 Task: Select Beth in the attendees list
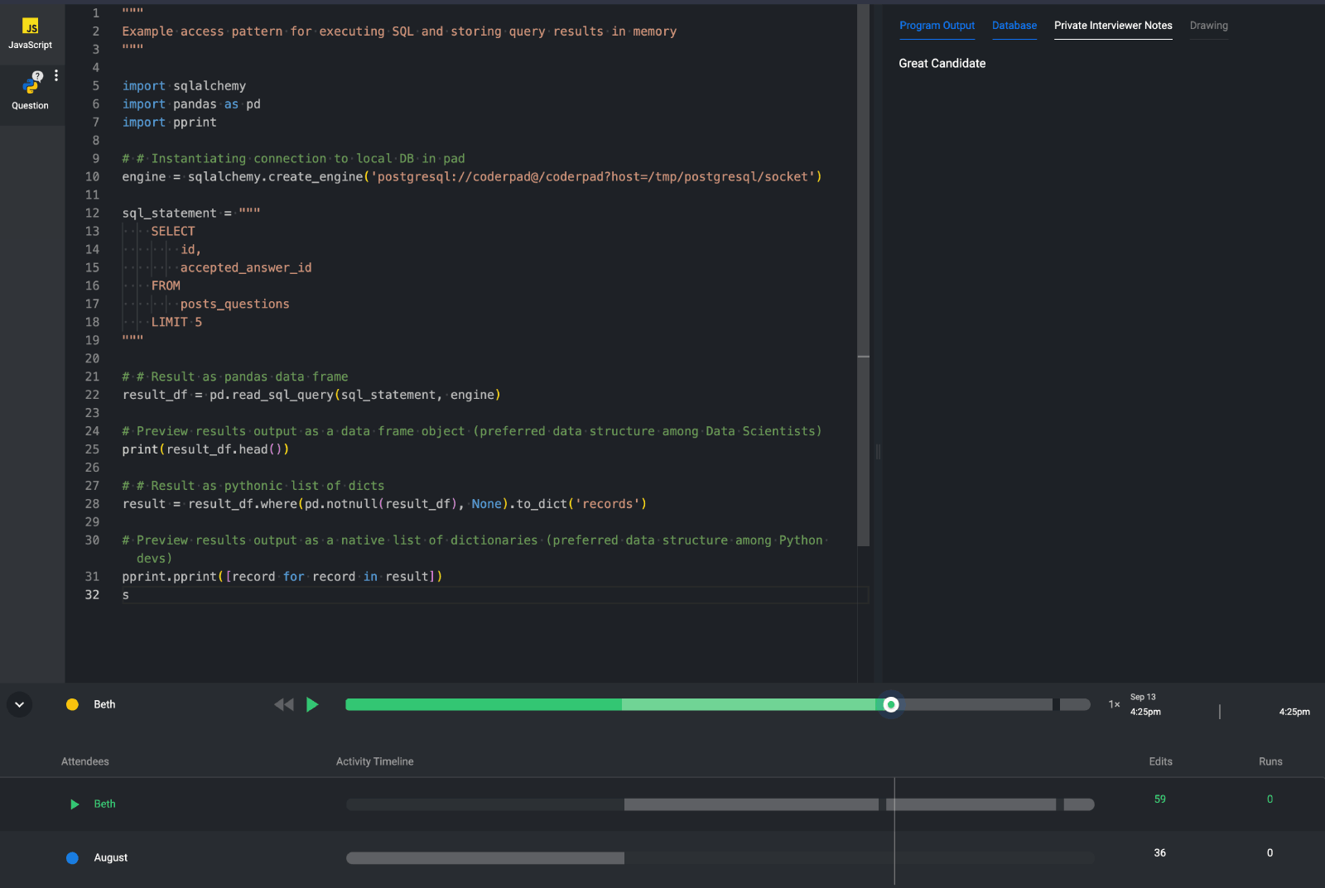click(x=105, y=804)
